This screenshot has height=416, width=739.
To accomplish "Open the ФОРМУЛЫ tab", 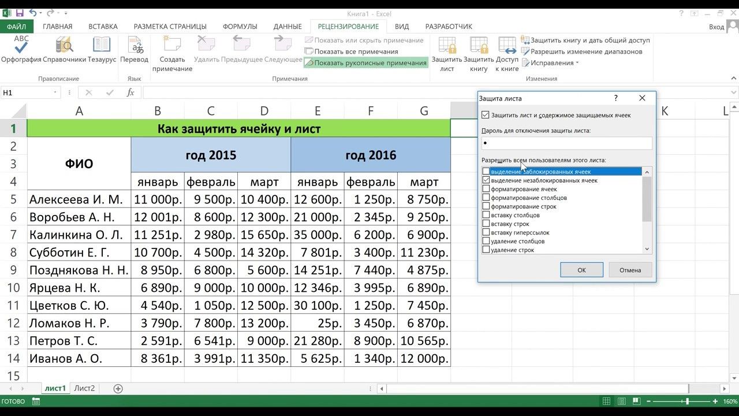I will (x=240, y=27).
